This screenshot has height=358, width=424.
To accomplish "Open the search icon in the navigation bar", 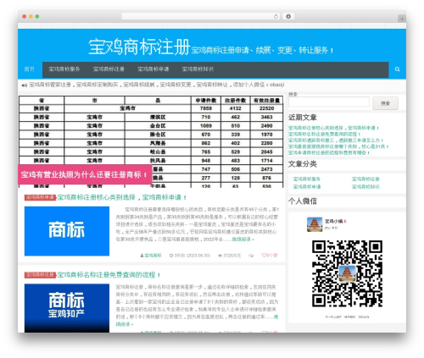I will (397, 69).
